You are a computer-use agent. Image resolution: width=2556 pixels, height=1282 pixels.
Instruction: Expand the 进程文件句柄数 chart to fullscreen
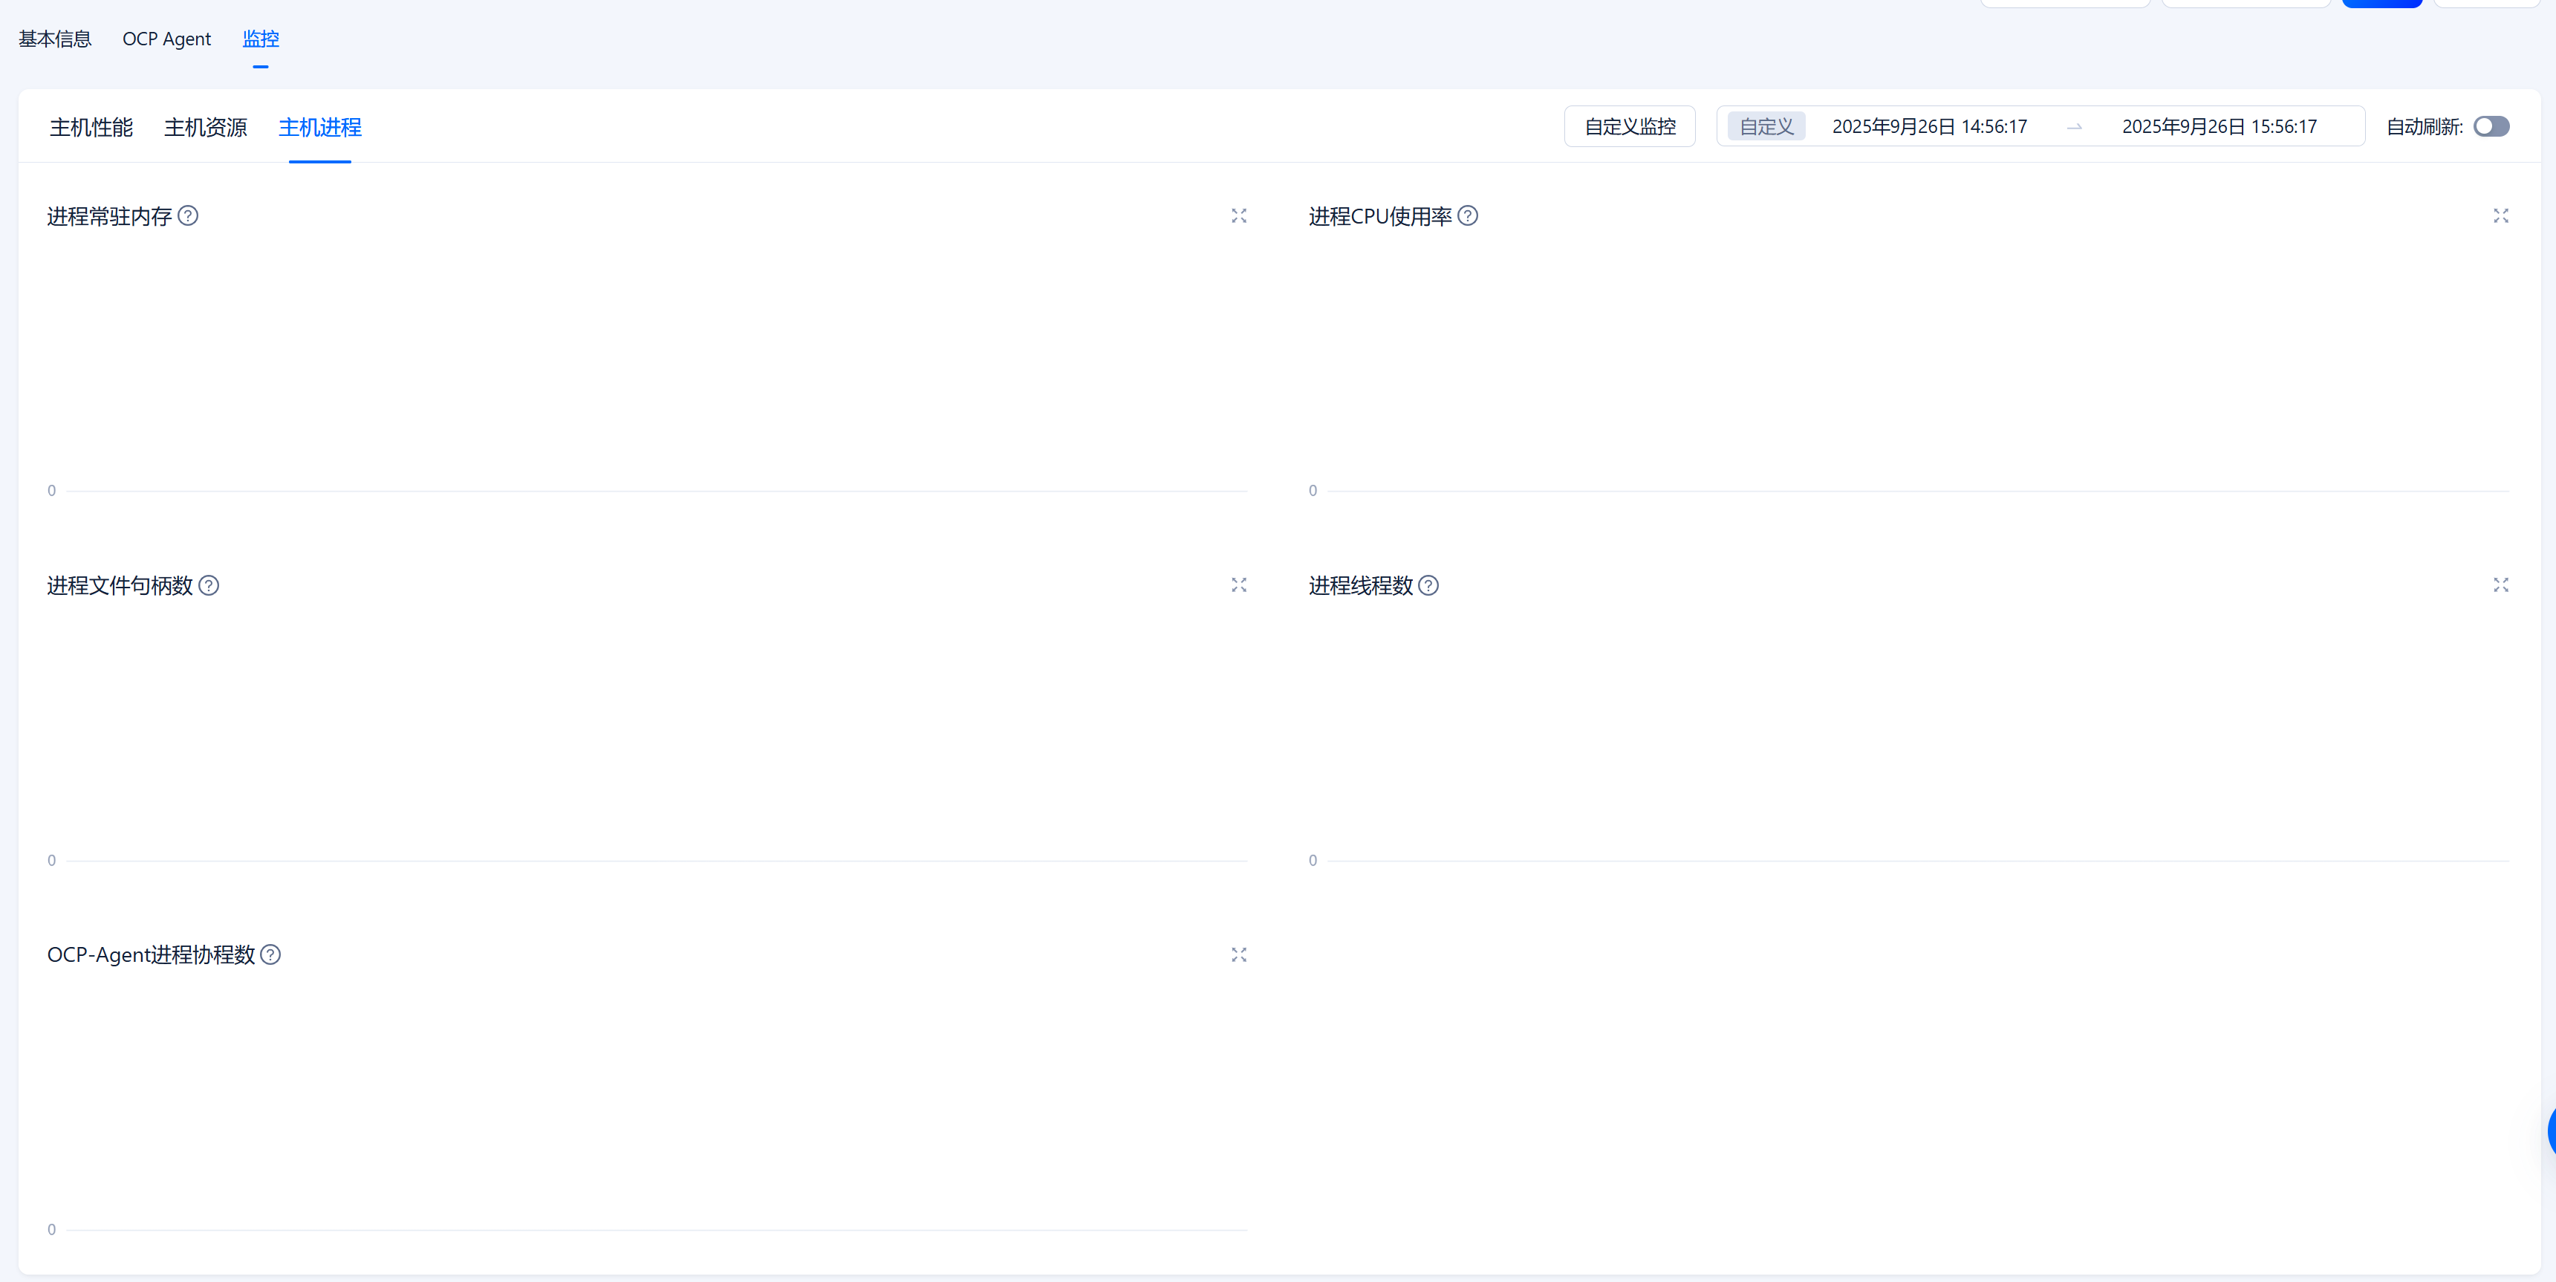coord(1238,585)
